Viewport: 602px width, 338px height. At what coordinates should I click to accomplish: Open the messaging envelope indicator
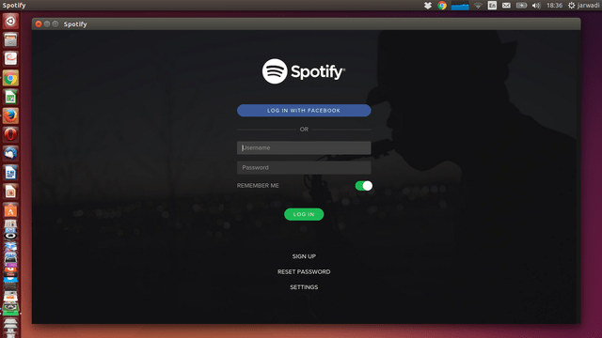coord(506,6)
